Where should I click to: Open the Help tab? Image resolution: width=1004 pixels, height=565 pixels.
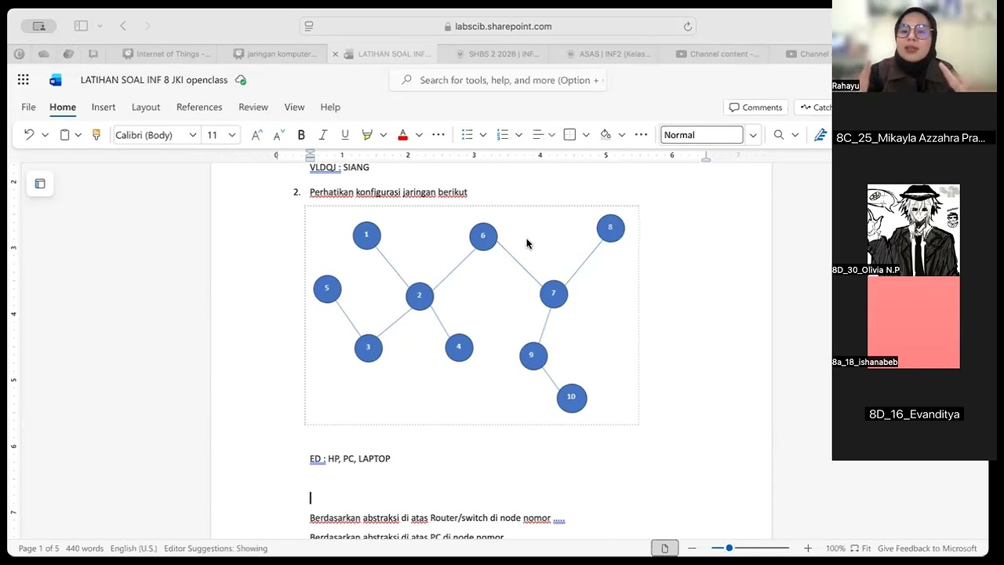point(330,107)
